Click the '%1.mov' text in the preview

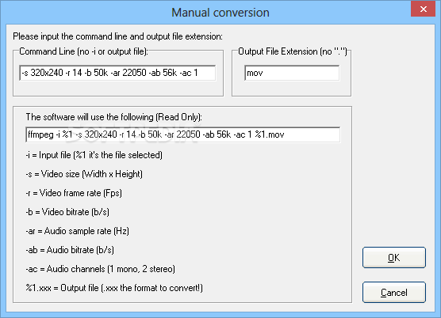[x=270, y=134]
